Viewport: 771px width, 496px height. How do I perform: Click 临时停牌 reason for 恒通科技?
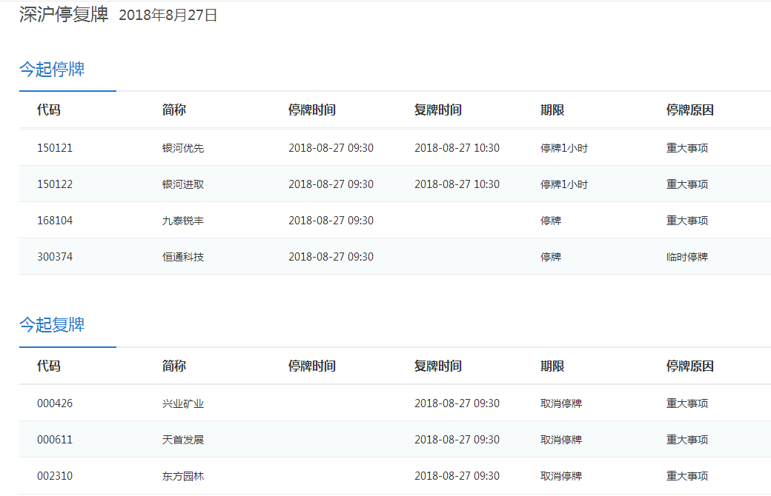tap(687, 257)
